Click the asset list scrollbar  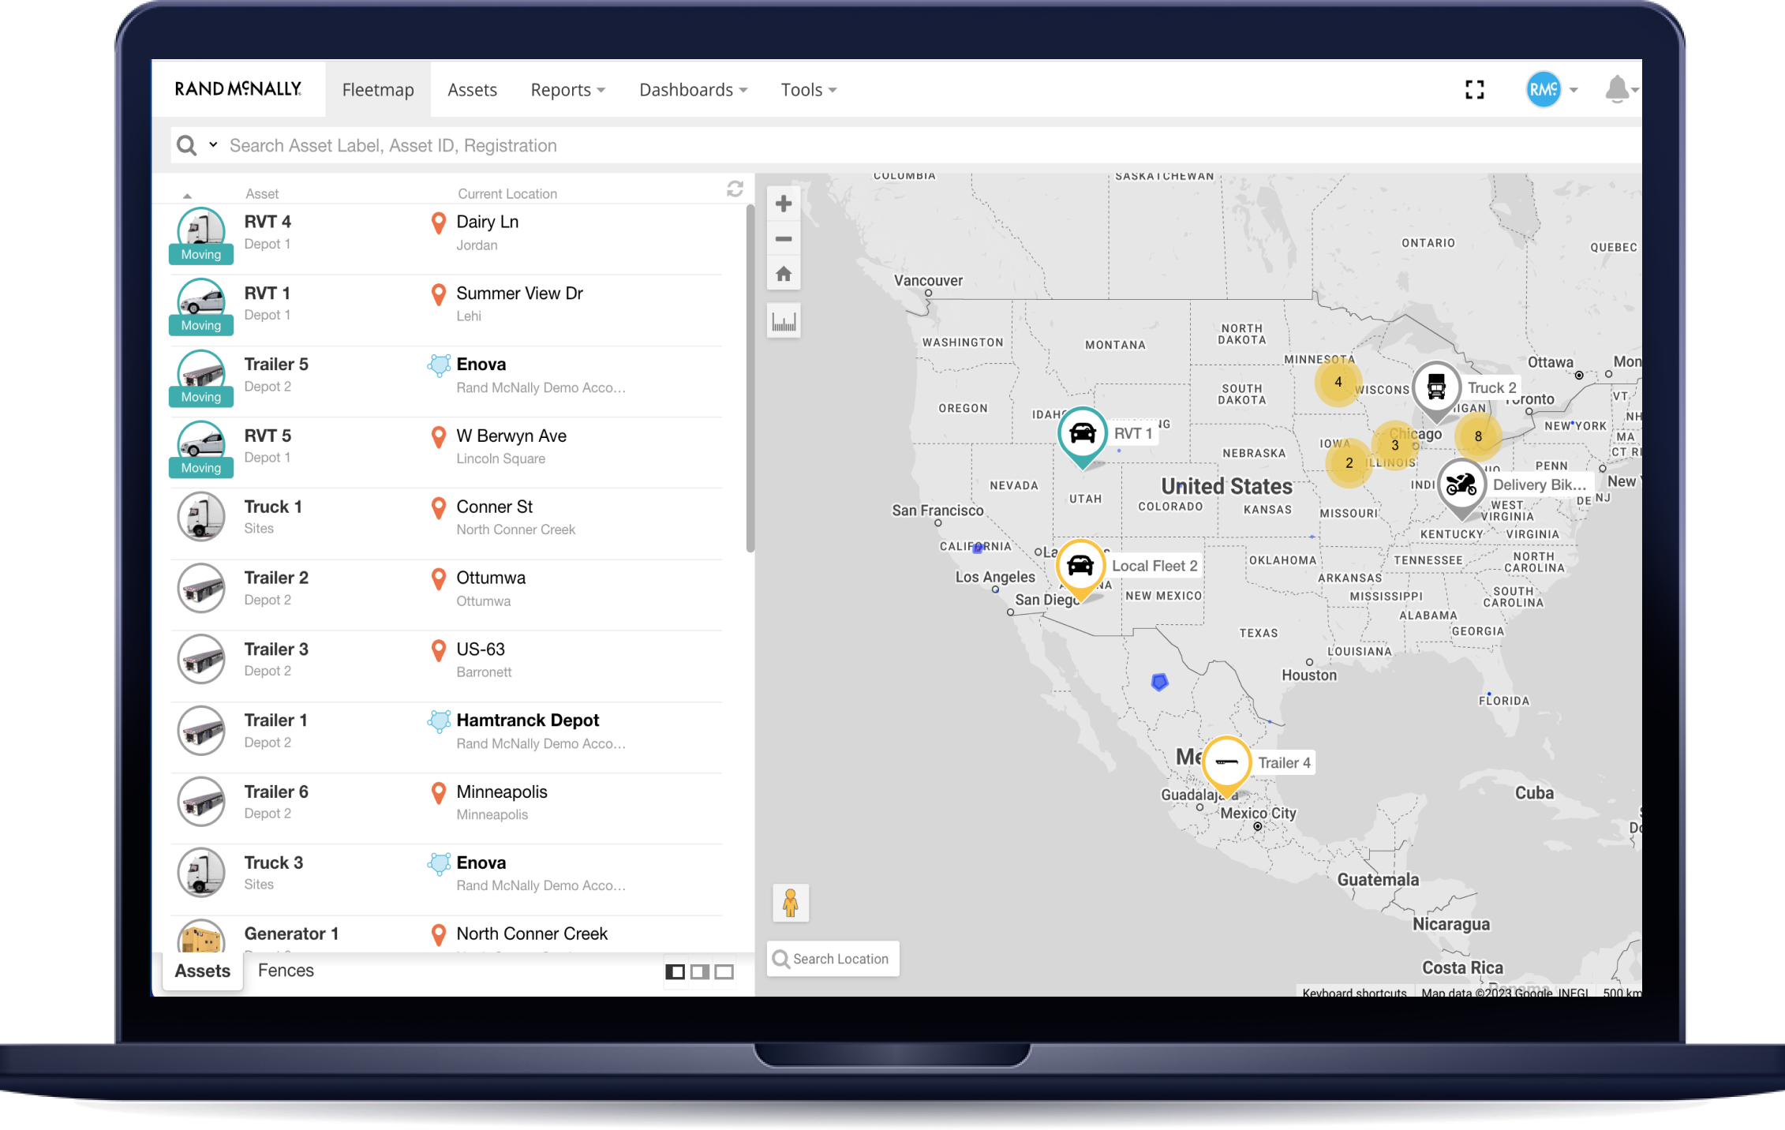[x=750, y=379]
